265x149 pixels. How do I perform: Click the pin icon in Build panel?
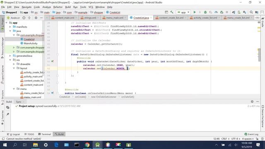[x=8, y=114]
